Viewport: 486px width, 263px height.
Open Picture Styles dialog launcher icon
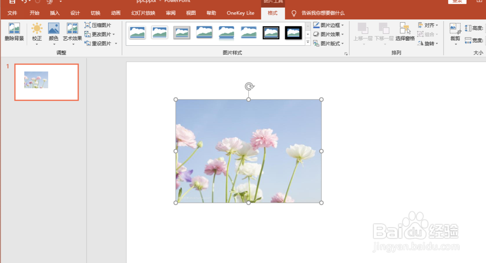tap(346, 54)
